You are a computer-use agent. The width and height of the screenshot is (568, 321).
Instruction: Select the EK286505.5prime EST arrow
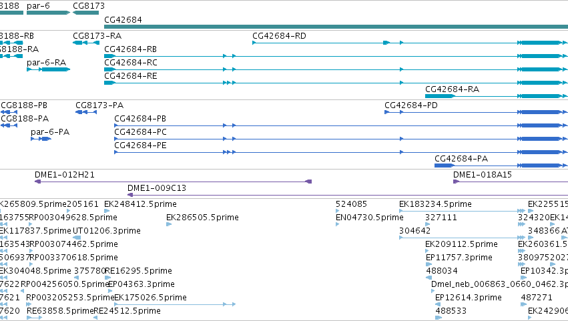(x=169, y=224)
